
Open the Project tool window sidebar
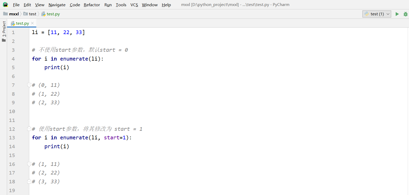pyautogui.click(x=4, y=29)
